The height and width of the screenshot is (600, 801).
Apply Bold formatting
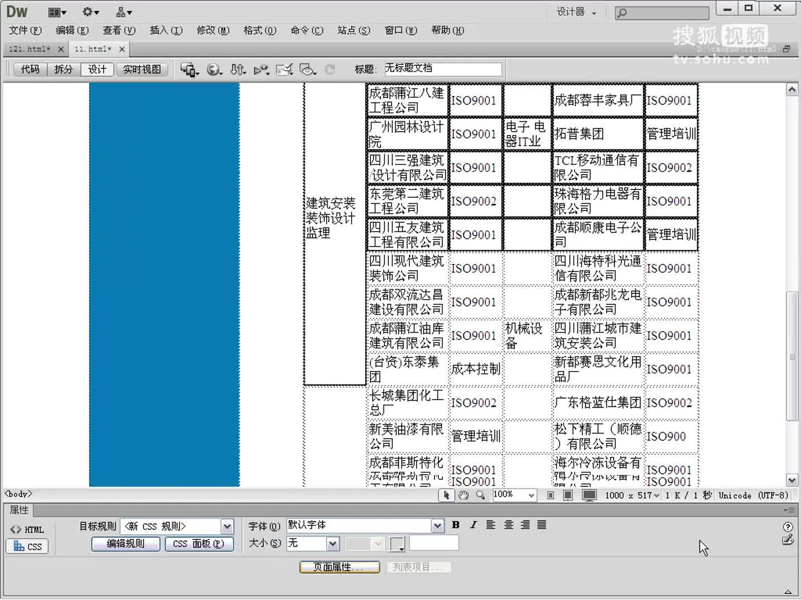pos(456,525)
